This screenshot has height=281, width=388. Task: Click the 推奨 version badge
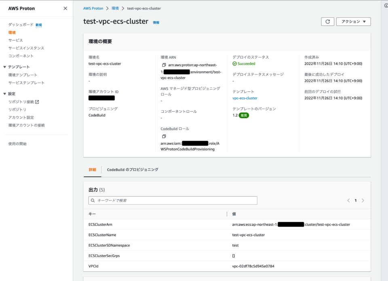(244, 115)
